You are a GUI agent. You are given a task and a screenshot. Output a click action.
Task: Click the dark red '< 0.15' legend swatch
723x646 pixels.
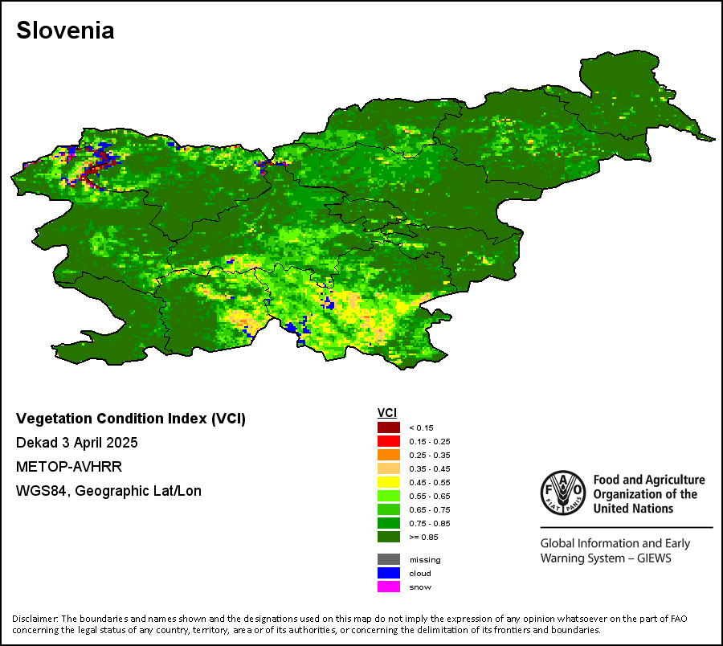point(389,427)
